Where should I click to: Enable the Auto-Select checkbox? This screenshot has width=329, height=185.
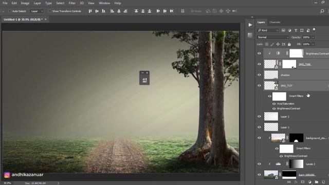point(9,11)
